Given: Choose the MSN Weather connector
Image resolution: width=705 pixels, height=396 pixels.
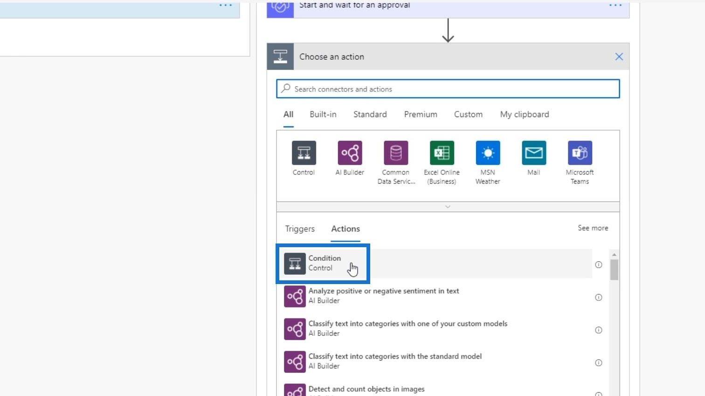Looking at the screenshot, I should (488, 153).
